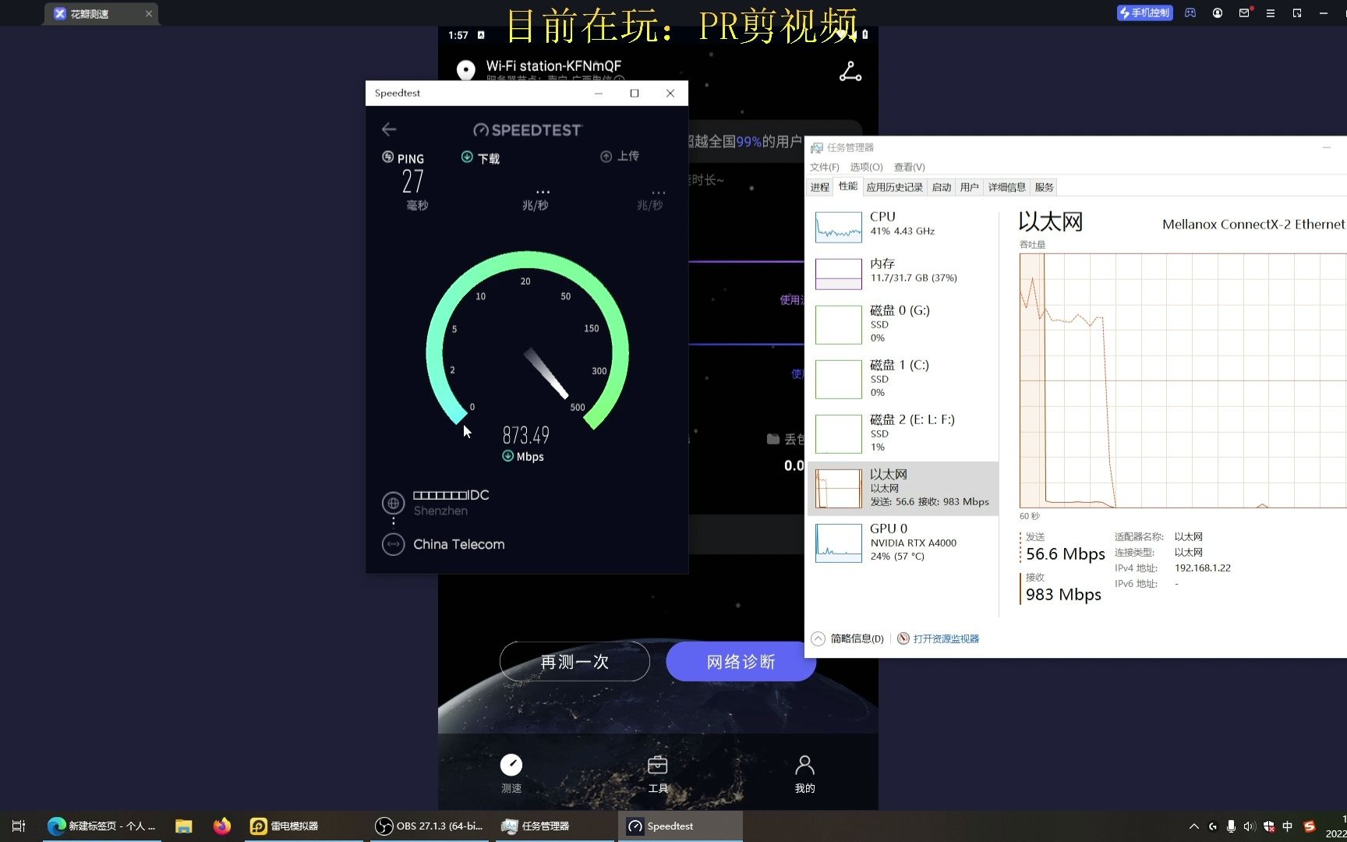Switch to the 服务 tab
The width and height of the screenshot is (1347, 842).
pos(1045,187)
